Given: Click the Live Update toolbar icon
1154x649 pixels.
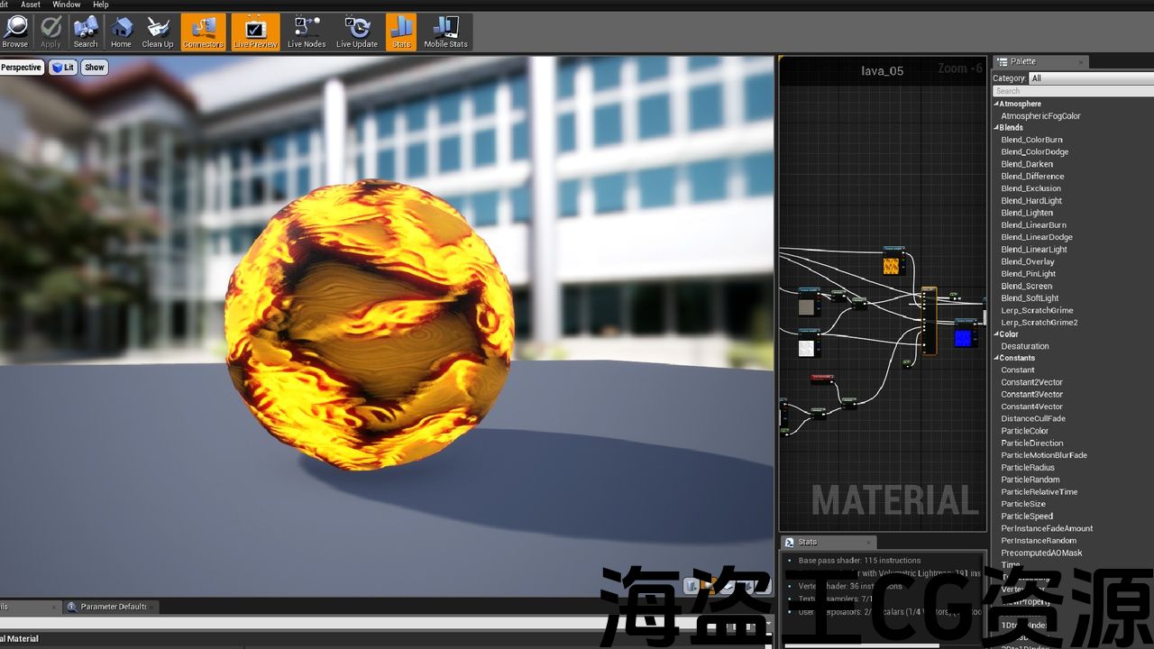Looking at the screenshot, I should 357,32.
